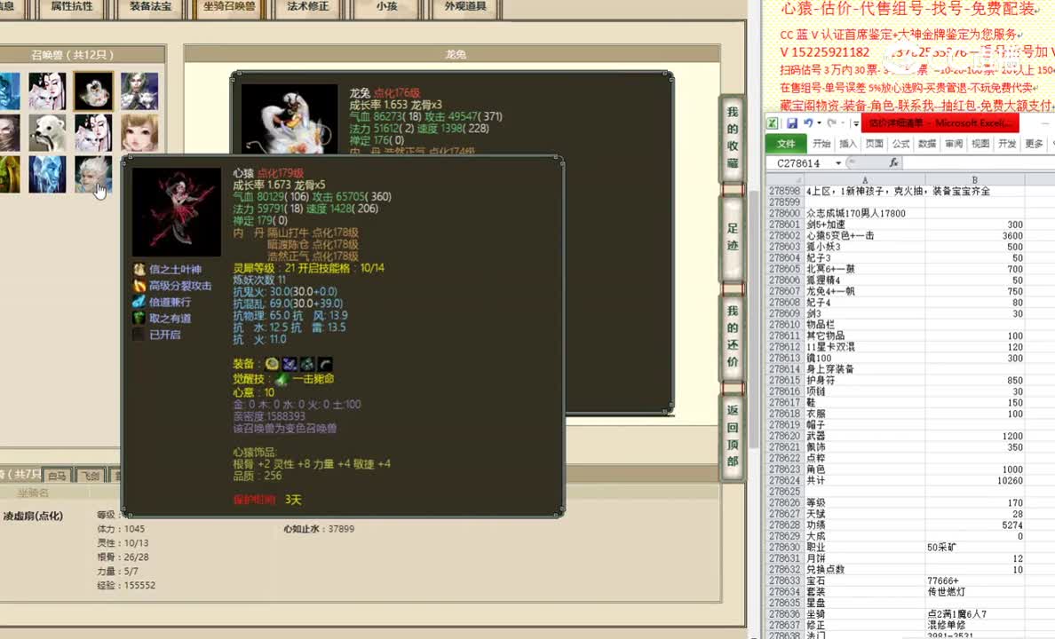Click the 龙兔 pet portrait image
The width and height of the screenshot is (1055, 639).
(290, 118)
